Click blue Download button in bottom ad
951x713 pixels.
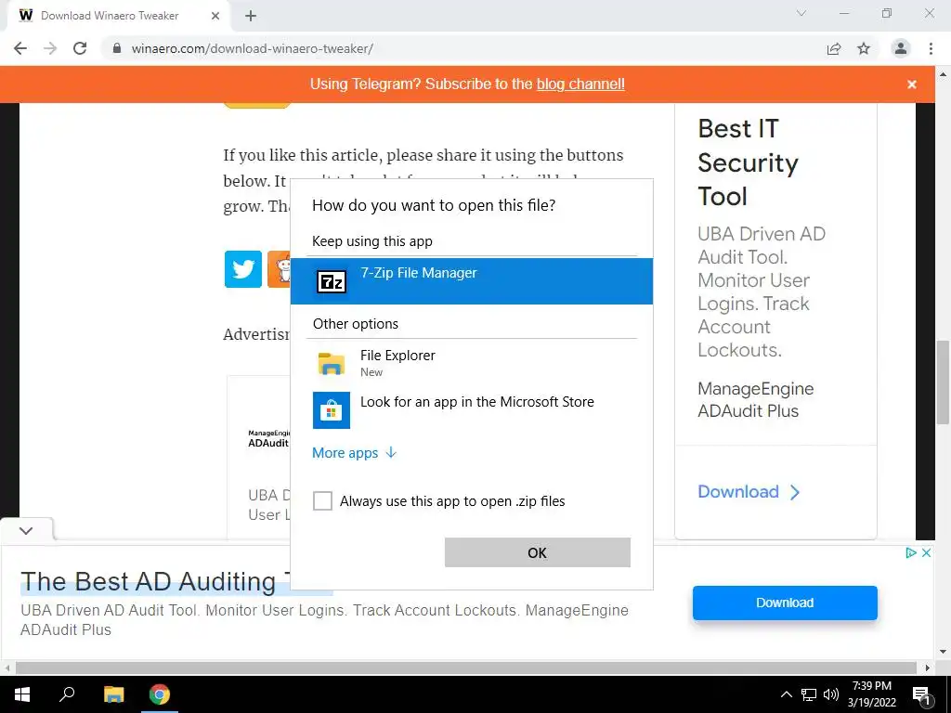click(785, 603)
